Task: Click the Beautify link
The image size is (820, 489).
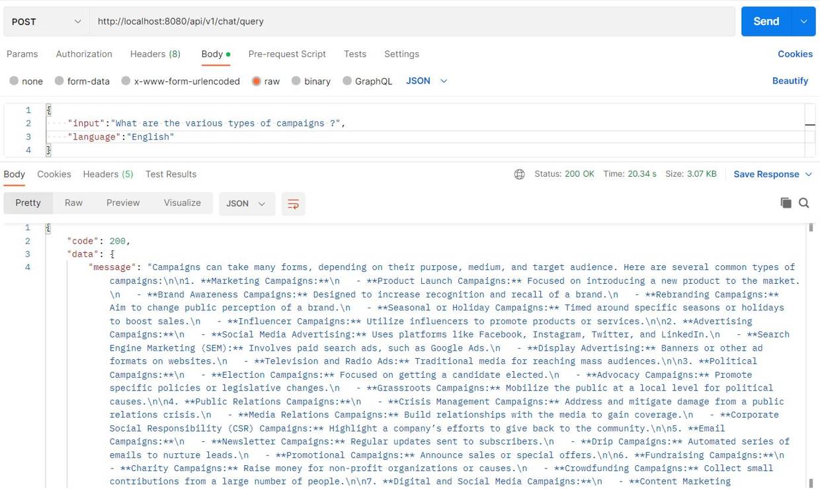Action: (790, 81)
